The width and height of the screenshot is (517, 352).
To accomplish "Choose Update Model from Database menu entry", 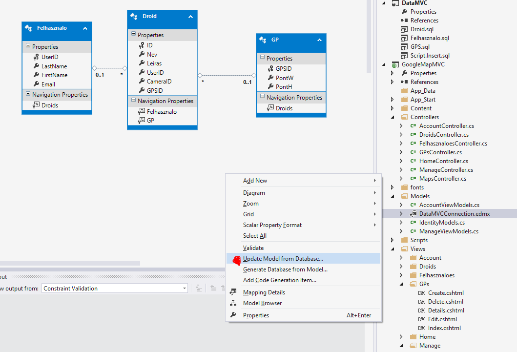I will click(303, 259).
